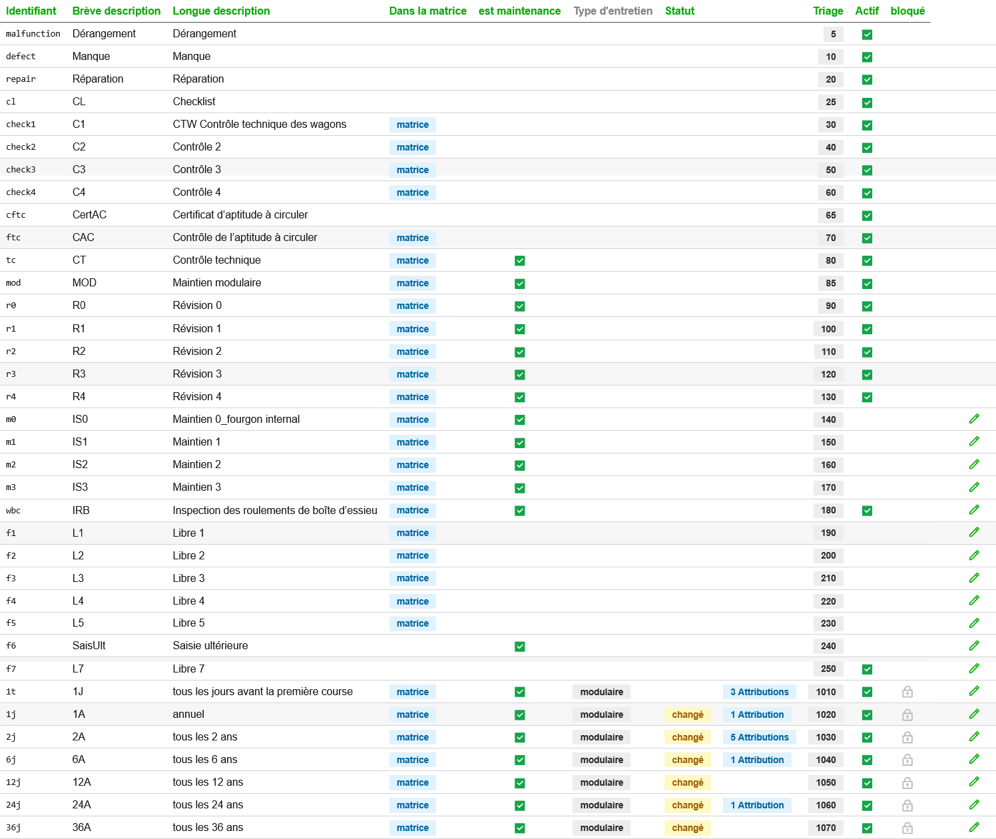This screenshot has width=996, height=839.
Task: Open the 3 Attributions link for 1J
Action: coord(759,692)
